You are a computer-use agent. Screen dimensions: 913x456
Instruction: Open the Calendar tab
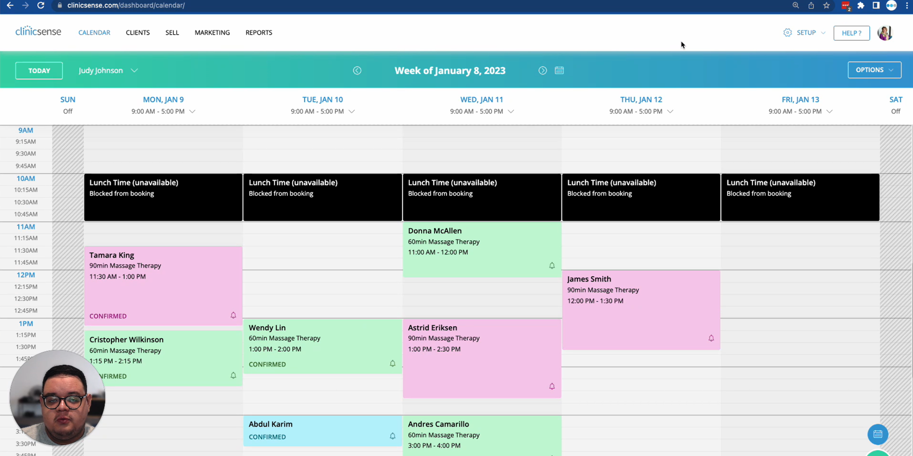click(x=94, y=33)
